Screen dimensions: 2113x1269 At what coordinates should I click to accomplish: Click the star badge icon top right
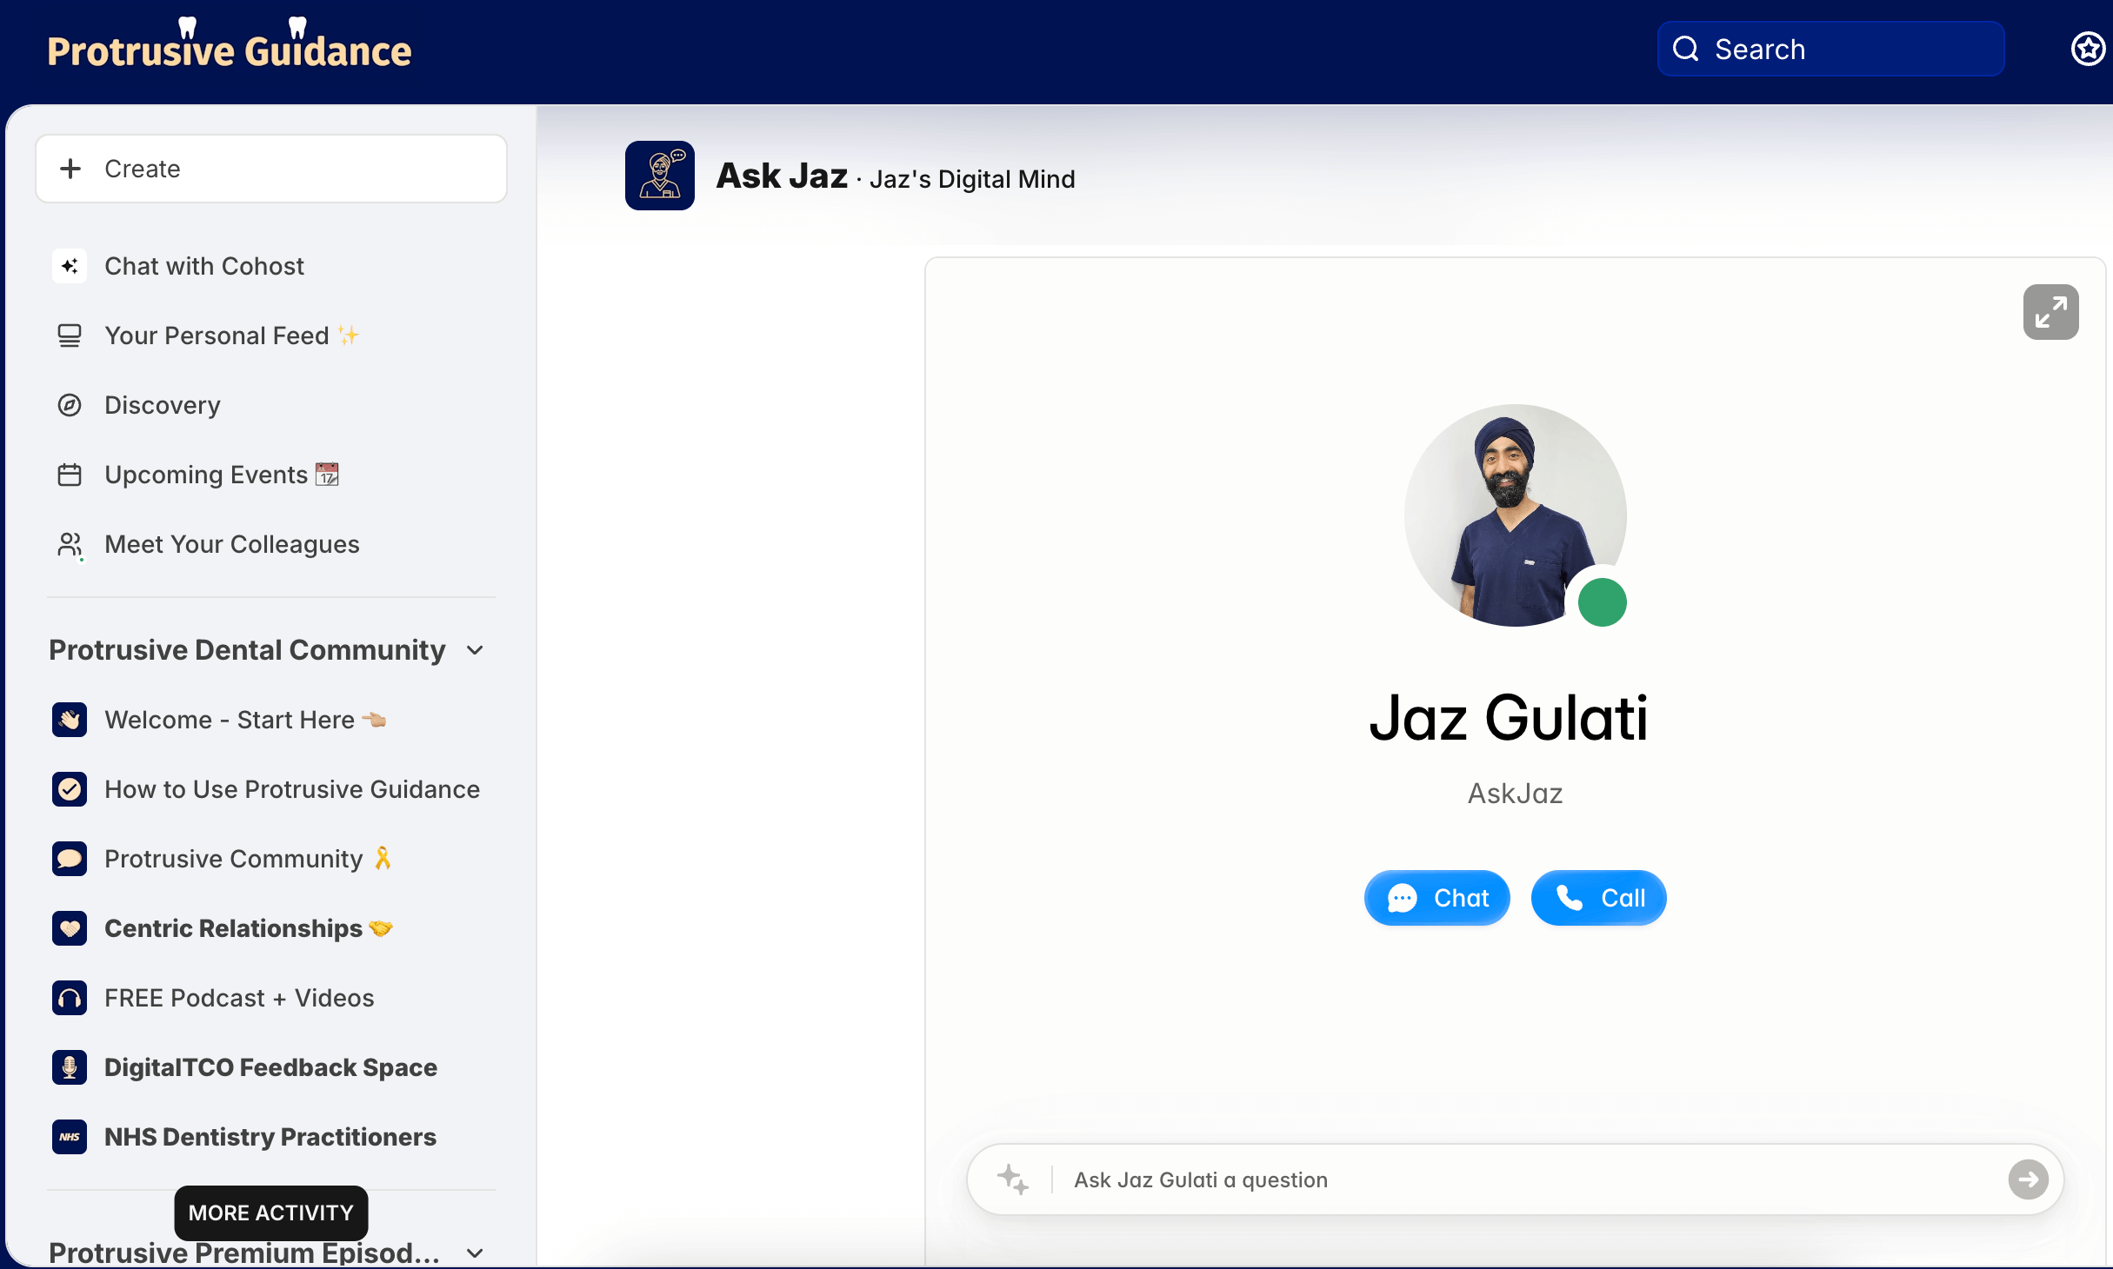pyautogui.click(x=2087, y=50)
